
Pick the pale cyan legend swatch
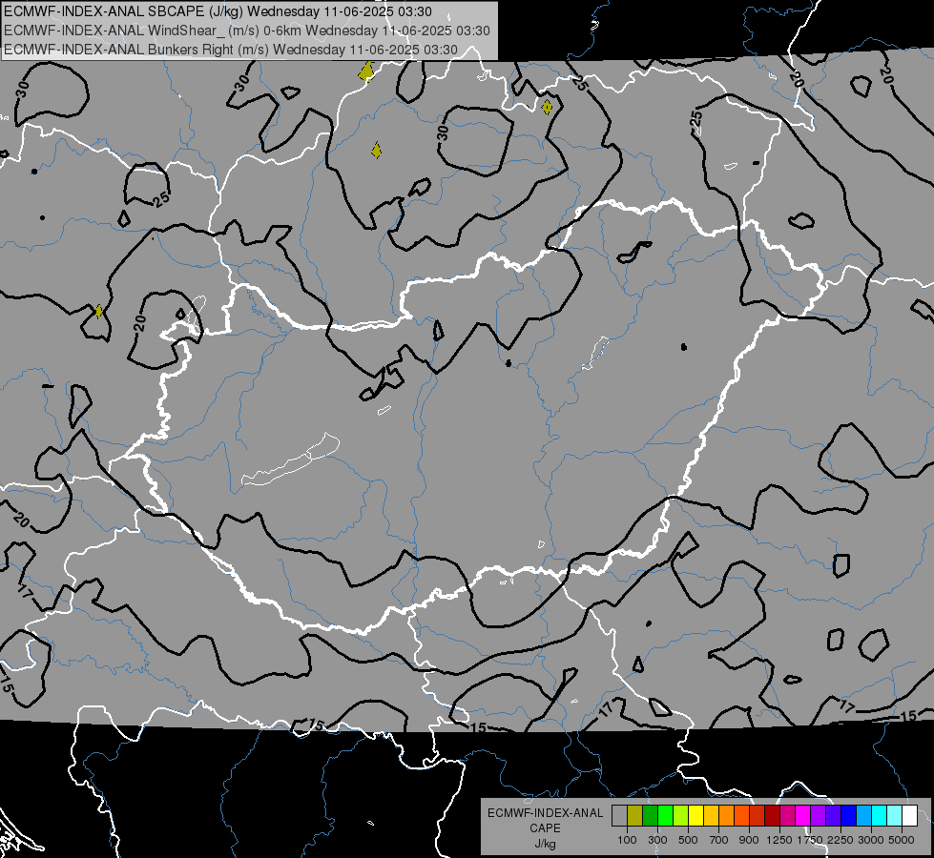895,815
